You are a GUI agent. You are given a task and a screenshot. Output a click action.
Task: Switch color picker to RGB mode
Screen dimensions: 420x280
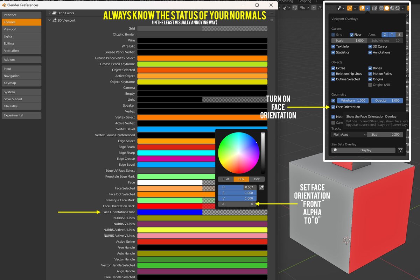point(226,179)
